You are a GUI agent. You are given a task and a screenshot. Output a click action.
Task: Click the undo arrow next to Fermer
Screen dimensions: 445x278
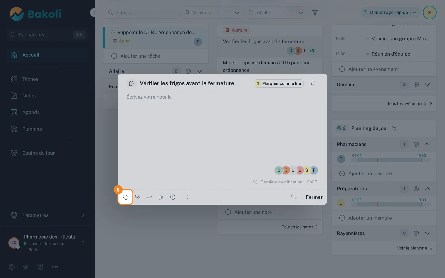[x=294, y=197]
